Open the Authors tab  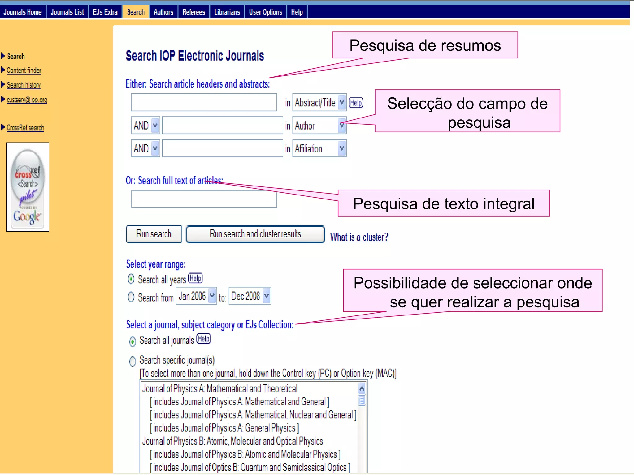163,12
